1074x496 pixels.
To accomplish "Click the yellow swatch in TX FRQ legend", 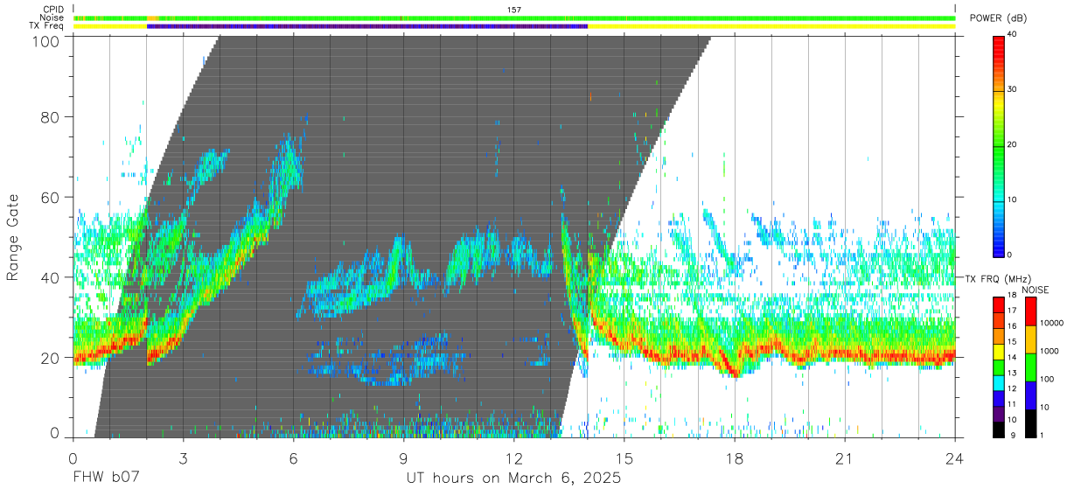I will [998, 350].
